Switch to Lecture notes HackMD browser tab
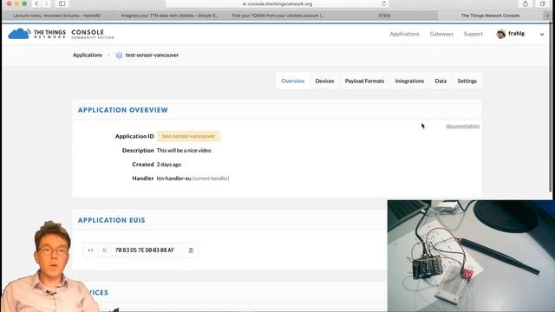 pos(56,16)
